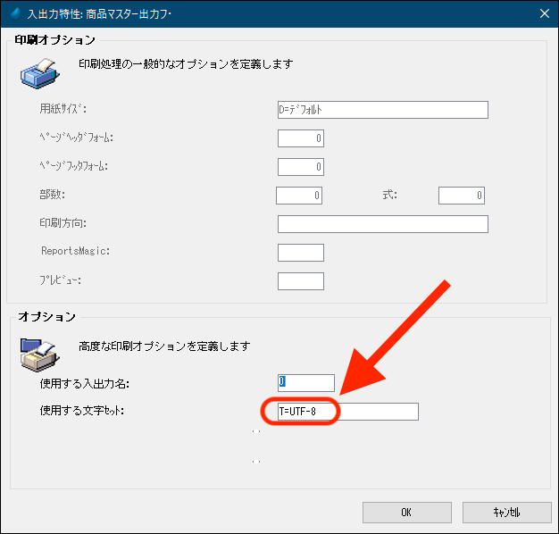Click the 印刷オプション group heading
The width and height of the screenshot is (559, 534).
point(55,40)
